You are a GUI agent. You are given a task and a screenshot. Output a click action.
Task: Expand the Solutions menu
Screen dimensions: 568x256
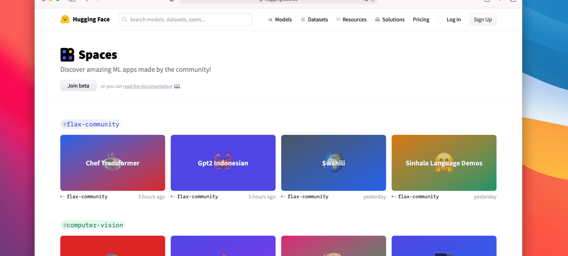[389, 19]
